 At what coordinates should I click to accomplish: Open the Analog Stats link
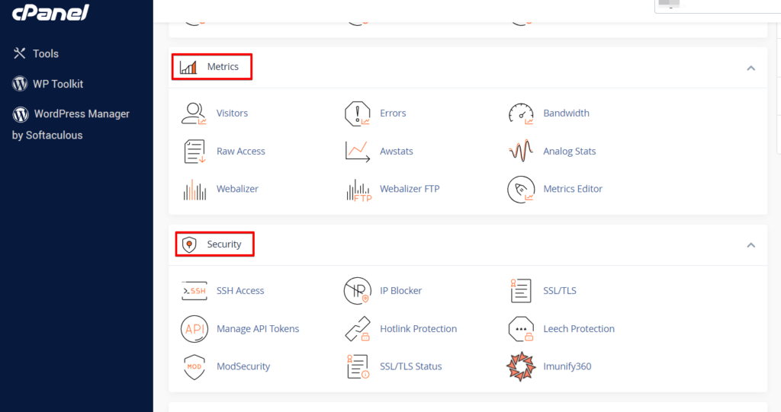click(569, 152)
